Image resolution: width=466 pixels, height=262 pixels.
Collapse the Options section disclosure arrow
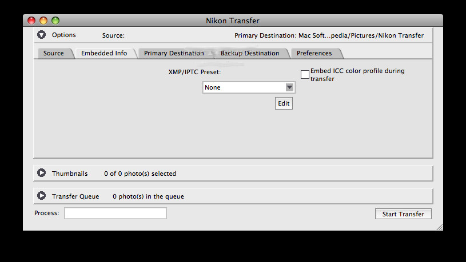click(x=41, y=35)
